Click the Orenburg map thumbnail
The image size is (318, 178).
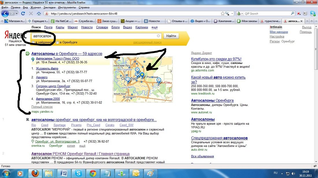(143, 79)
